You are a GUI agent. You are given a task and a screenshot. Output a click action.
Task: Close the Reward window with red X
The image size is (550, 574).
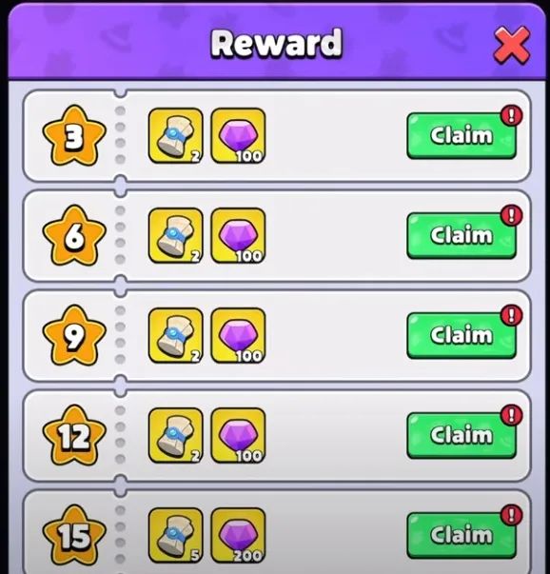(512, 45)
